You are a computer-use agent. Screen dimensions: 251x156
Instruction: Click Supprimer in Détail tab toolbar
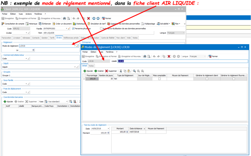click(x=111, y=71)
